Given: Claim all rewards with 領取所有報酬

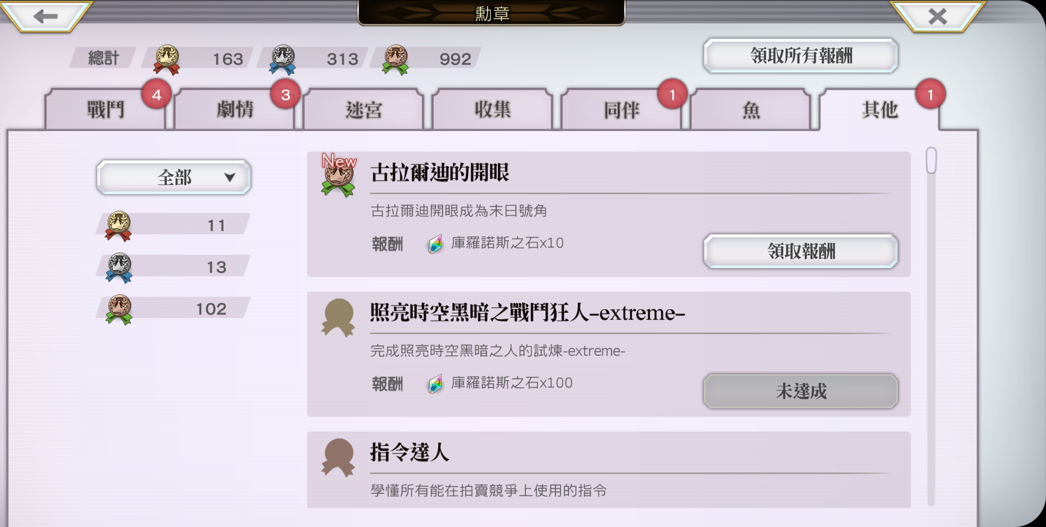Looking at the screenshot, I should [x=801, y=56].
